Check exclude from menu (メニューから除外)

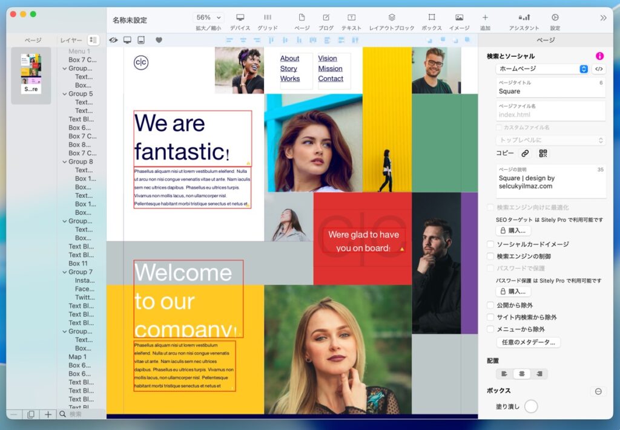(490, 329)
